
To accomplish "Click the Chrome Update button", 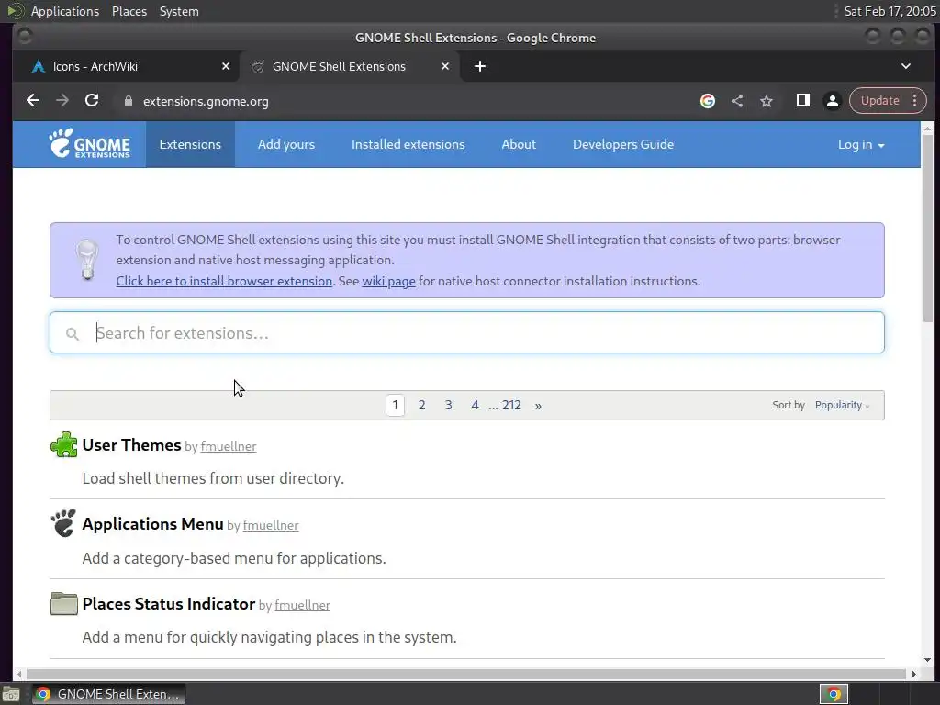I will 879,101.
